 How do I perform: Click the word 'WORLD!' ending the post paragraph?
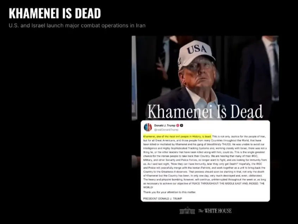point(148,187)
